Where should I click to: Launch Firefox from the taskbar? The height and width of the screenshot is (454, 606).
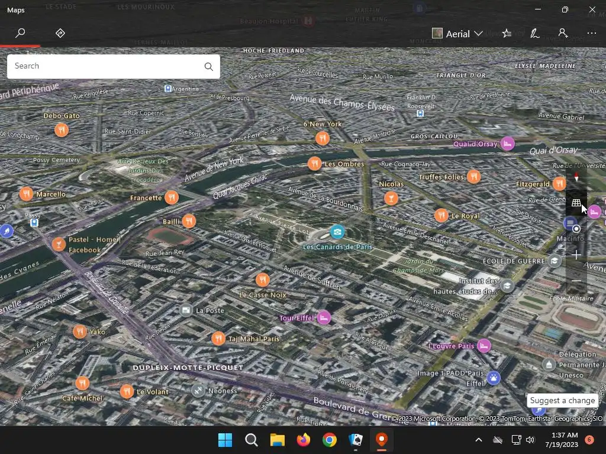click(304, 440)
